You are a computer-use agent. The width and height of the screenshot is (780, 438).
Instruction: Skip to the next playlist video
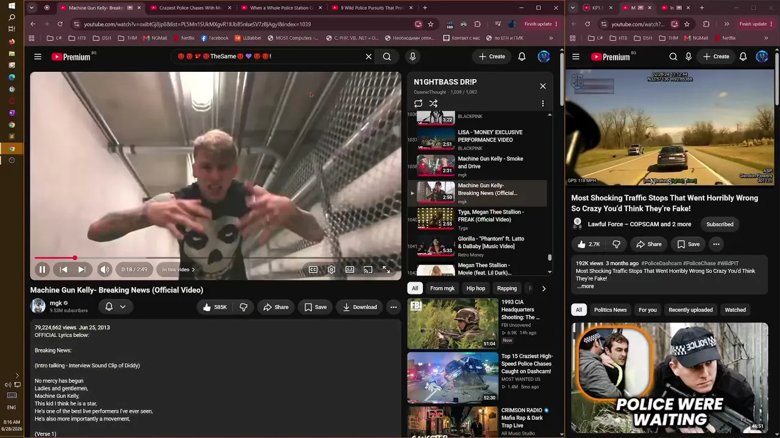tap(82, 269)
